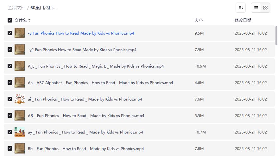The image size is (278, 157).
Task: Toggle the select-all checkbox in header
Action: point(10,20)
